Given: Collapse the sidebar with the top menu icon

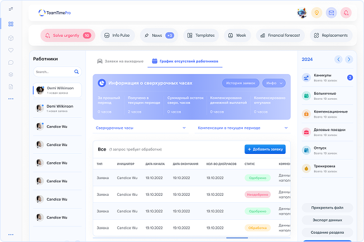Looking at the screenshot, I should [11, 9].
